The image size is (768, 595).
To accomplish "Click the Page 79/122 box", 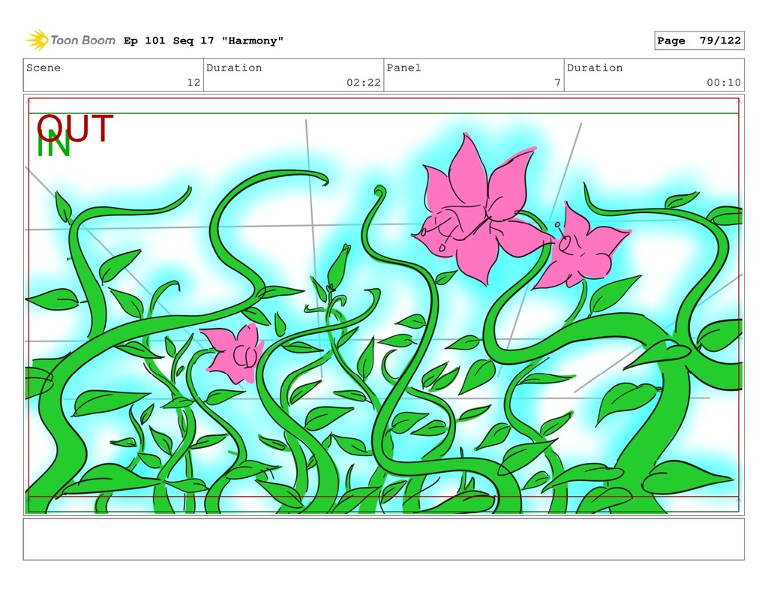I will pos(699,41).
